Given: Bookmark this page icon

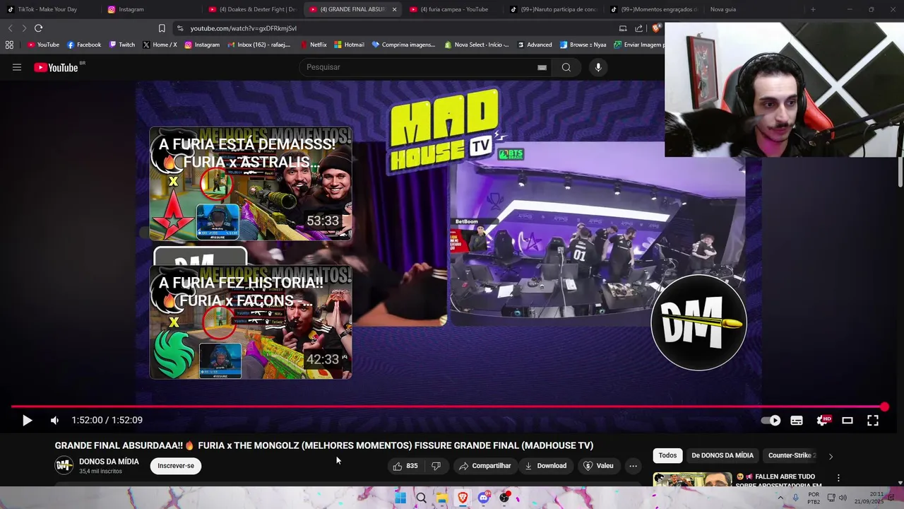Looking at the screenshot, I should pyautogui.click(x=162, y=28).
